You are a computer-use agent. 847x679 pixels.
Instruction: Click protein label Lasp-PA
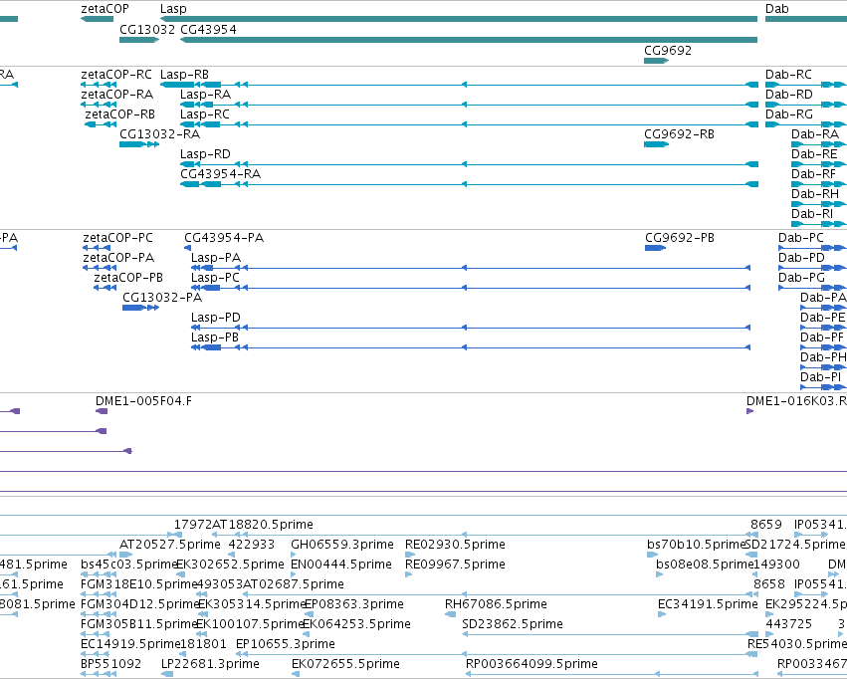(216, 258)
